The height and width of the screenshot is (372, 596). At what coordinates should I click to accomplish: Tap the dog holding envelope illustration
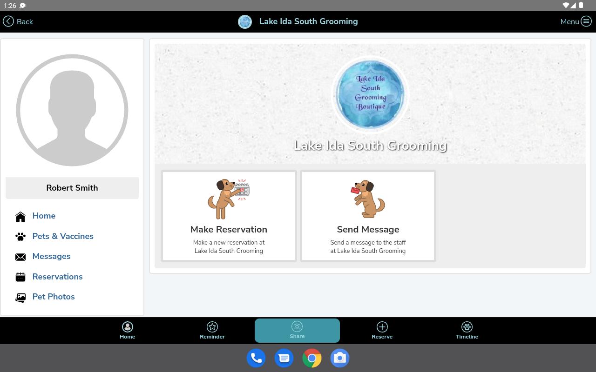pos(368,199)
